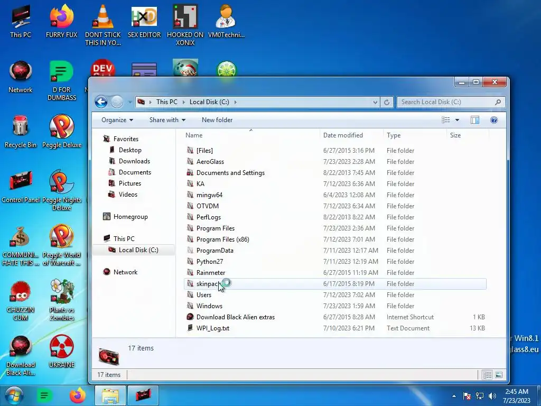Select Favorites in the navigation pane
This screenshot has width=541, height=406.
pyautogui.click(x=126, y=139)
